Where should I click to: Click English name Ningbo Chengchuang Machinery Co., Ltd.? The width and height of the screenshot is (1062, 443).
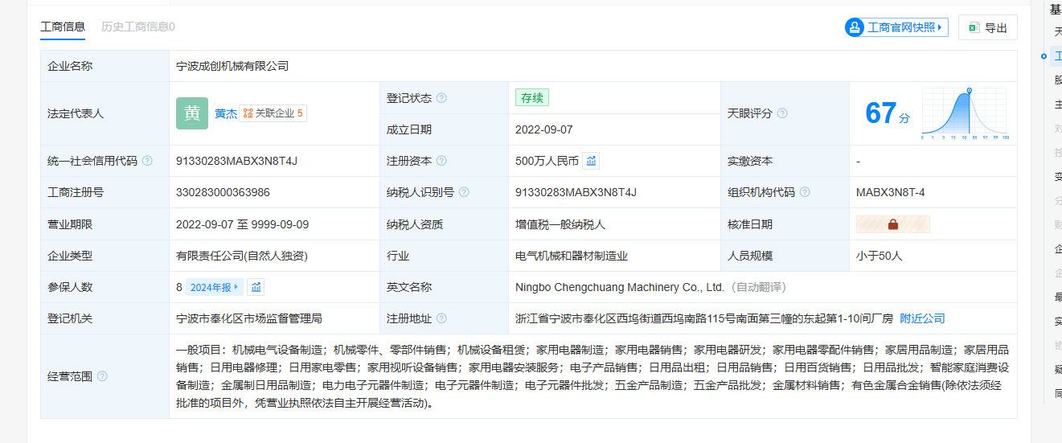[x=620, y=287]
